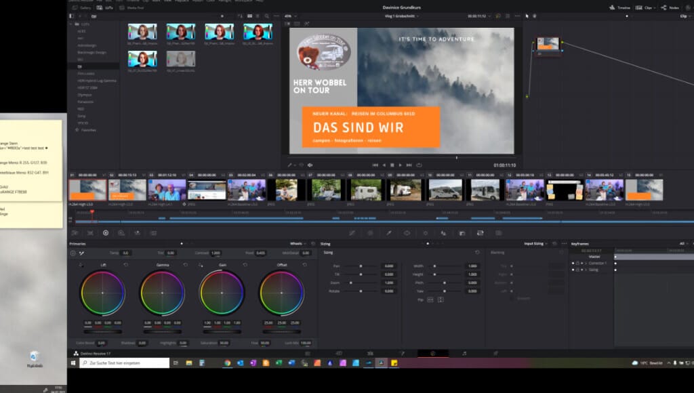Switch to the Edit page

(370, 353)
